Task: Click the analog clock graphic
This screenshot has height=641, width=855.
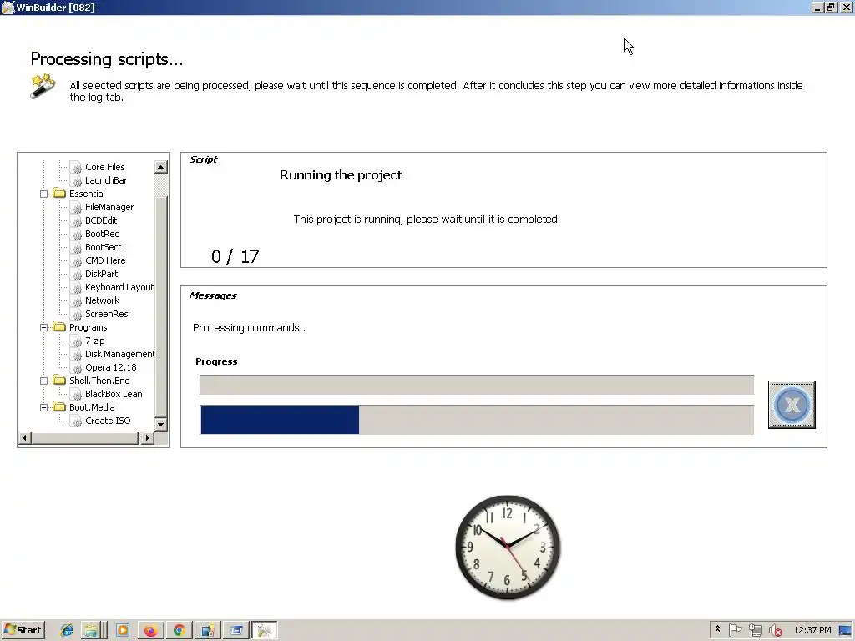Action: 508,548
